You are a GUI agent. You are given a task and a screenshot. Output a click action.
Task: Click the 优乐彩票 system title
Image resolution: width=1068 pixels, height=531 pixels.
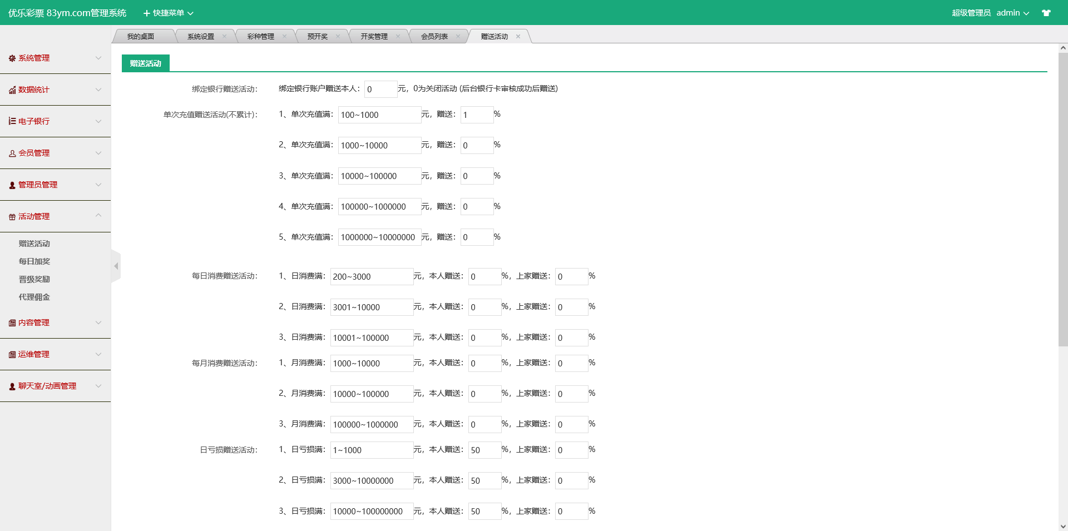tap(67, 13)
